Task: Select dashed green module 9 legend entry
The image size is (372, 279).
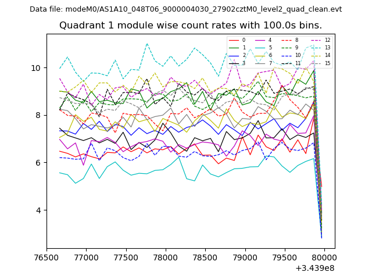Action: point(291,48)
